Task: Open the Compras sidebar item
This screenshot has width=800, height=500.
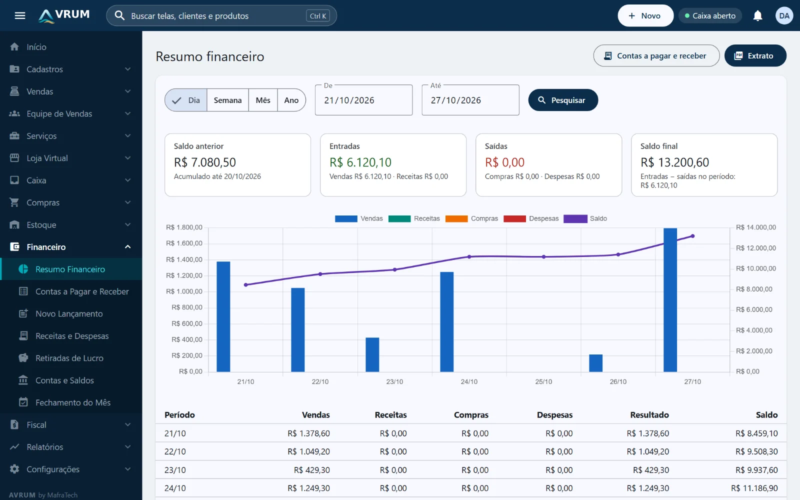Action: pyautogui.click(x=71, y=202)
